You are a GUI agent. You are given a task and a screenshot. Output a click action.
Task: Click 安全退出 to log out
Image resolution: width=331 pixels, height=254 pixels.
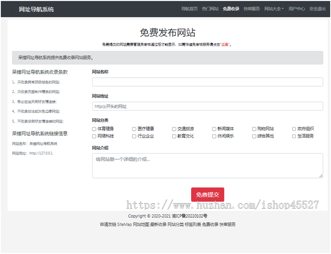pyautogui.click(x=318, y=9)
